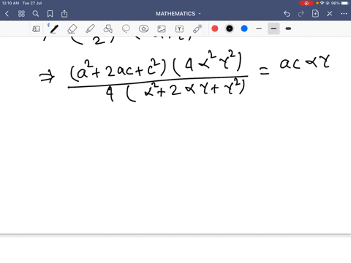
Task: Choose the black pen color
Action: point(230,28)
